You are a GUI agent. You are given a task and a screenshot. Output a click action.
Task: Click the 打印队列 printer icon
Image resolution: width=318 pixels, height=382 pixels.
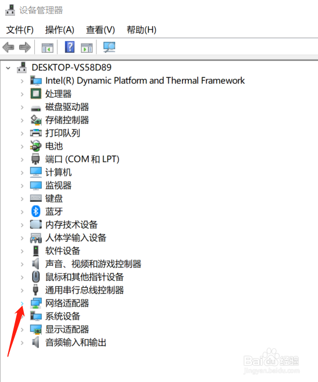coord(36,133)
